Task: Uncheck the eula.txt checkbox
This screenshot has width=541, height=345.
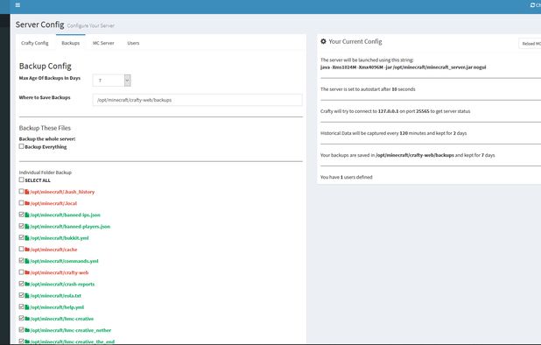Action: click(21, 295)
